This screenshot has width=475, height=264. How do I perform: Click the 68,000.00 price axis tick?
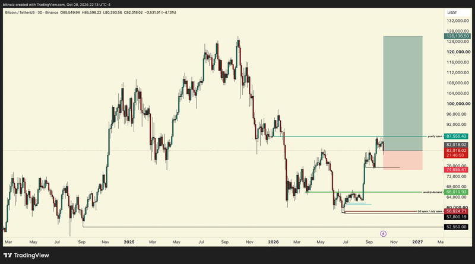(458, 186)
